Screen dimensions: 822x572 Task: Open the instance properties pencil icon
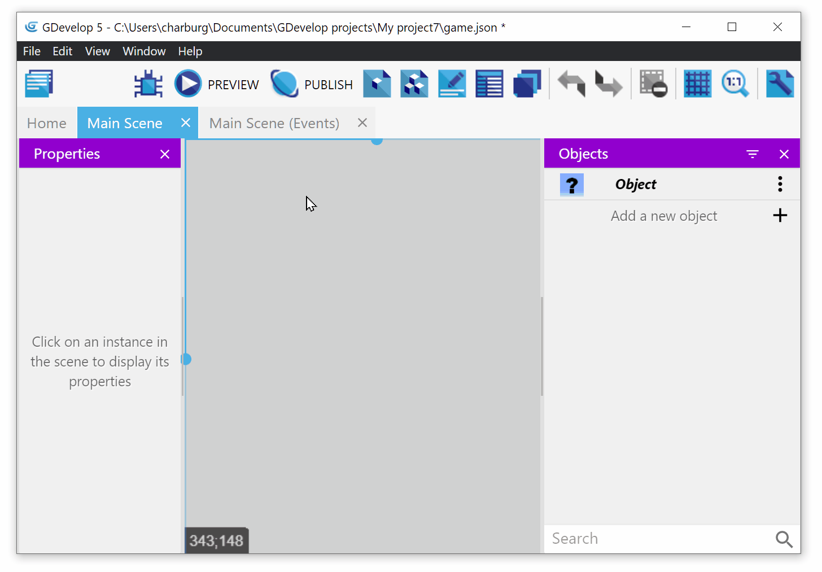click(x=452, y=84)
